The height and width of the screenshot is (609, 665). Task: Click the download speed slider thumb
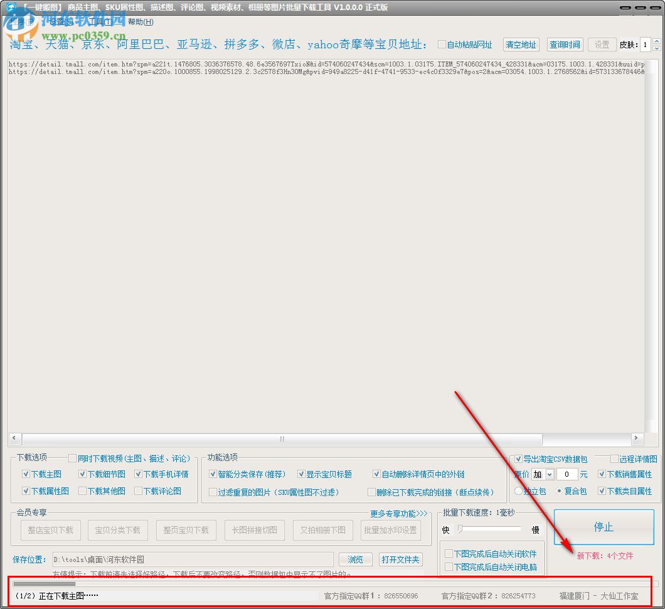click(460, 529)
